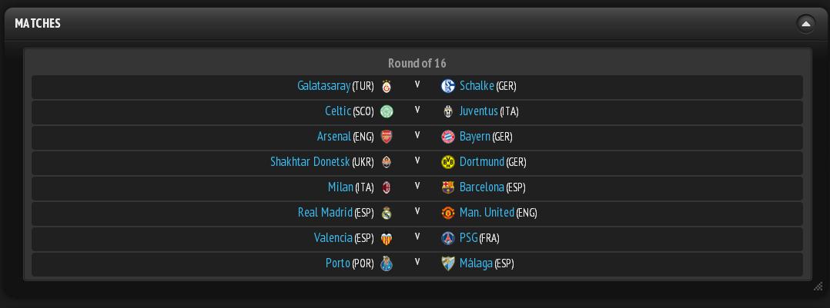Viewport: 830px width, 308px height.
Task: Click the Matches panel header title
Action: (38, 23)
